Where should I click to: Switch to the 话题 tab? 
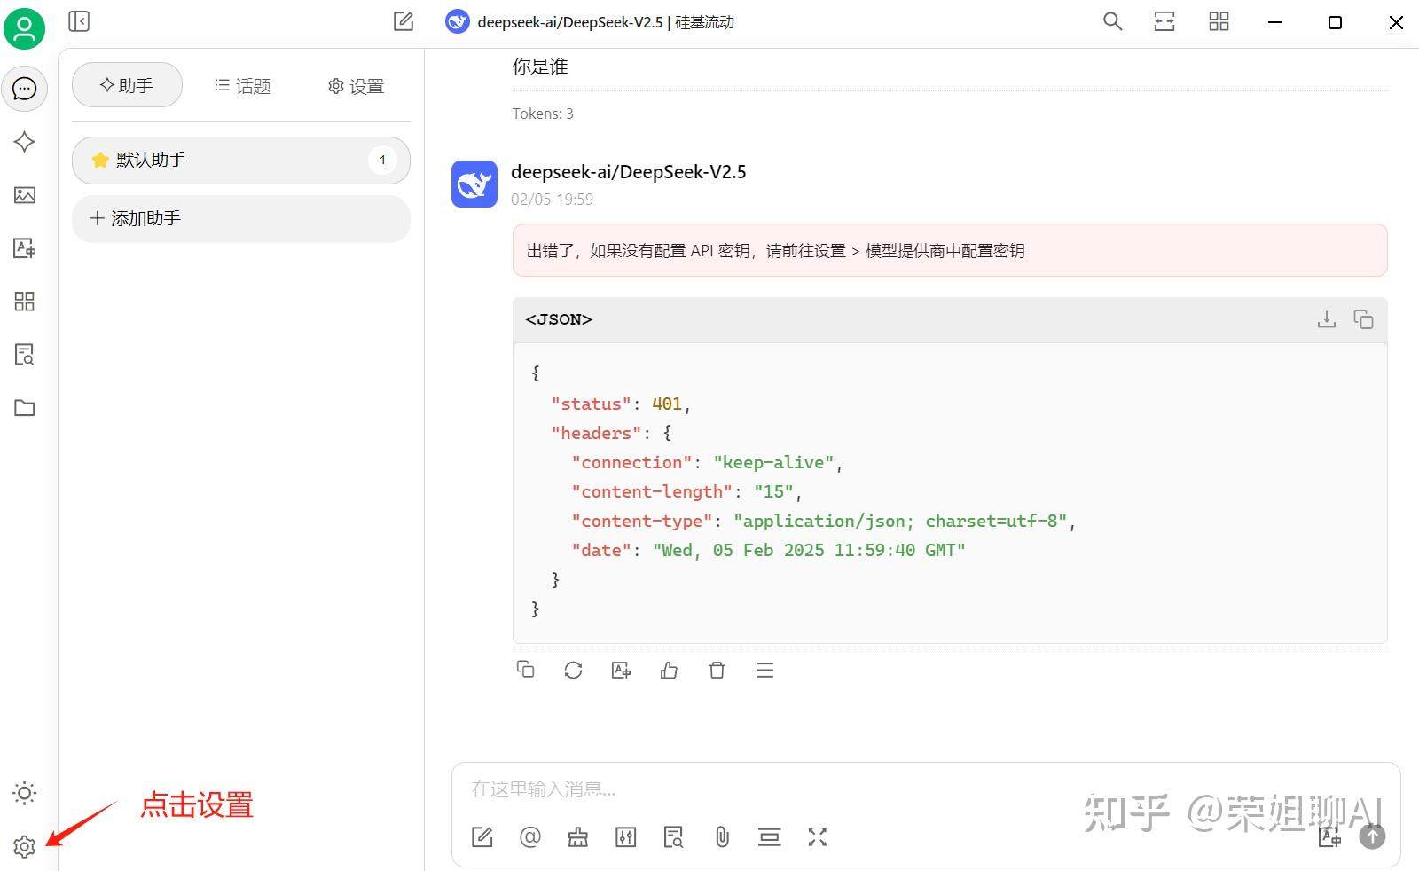click(241, 85)
